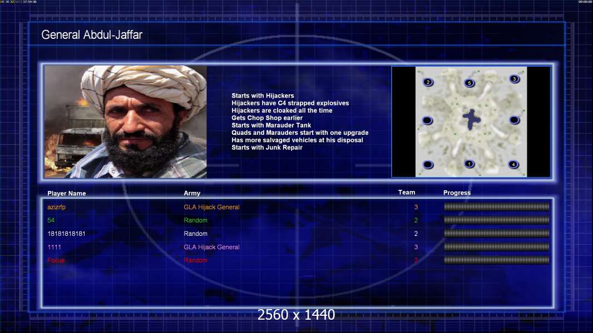Click start position marker 1 on the map

[x=470, y=164]
